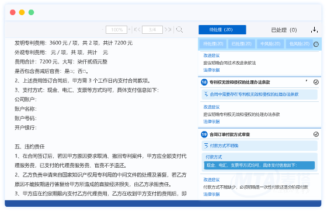Jump to the first page
This screenshot has width=327, height=212.
click(x=135, y=30)
